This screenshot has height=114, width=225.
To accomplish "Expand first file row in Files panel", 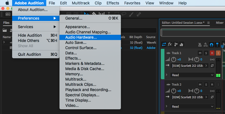I will click(x=4, y=42).
